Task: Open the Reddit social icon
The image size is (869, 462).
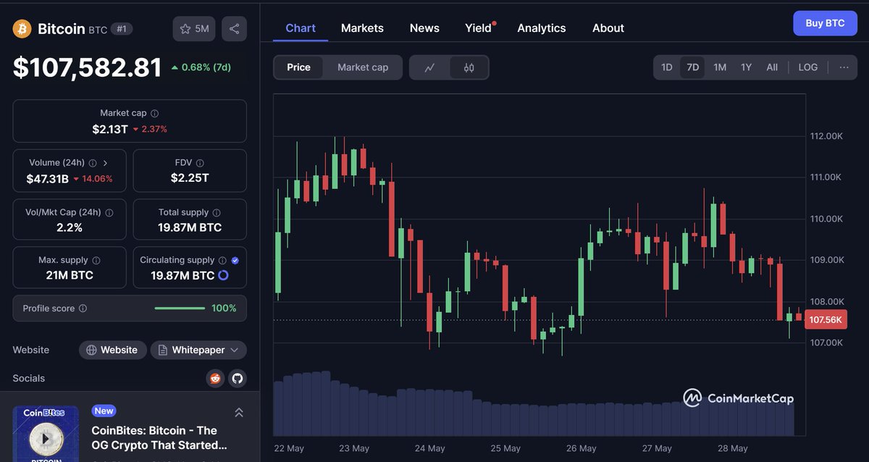Action: pyautogui.click(x=215, y=378)
